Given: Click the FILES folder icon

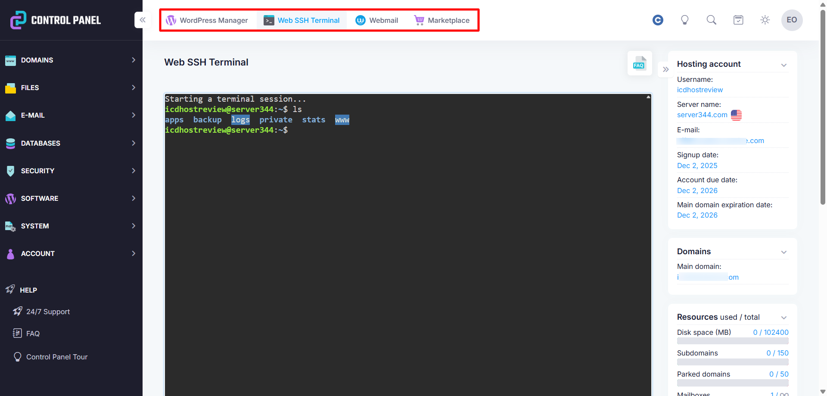Looking at the screenshot, I should click(10, 88).
